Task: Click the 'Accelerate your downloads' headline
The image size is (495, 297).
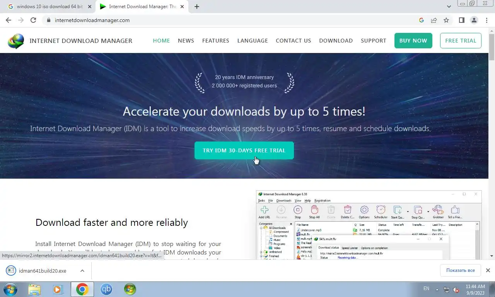Action: [244, 111]
